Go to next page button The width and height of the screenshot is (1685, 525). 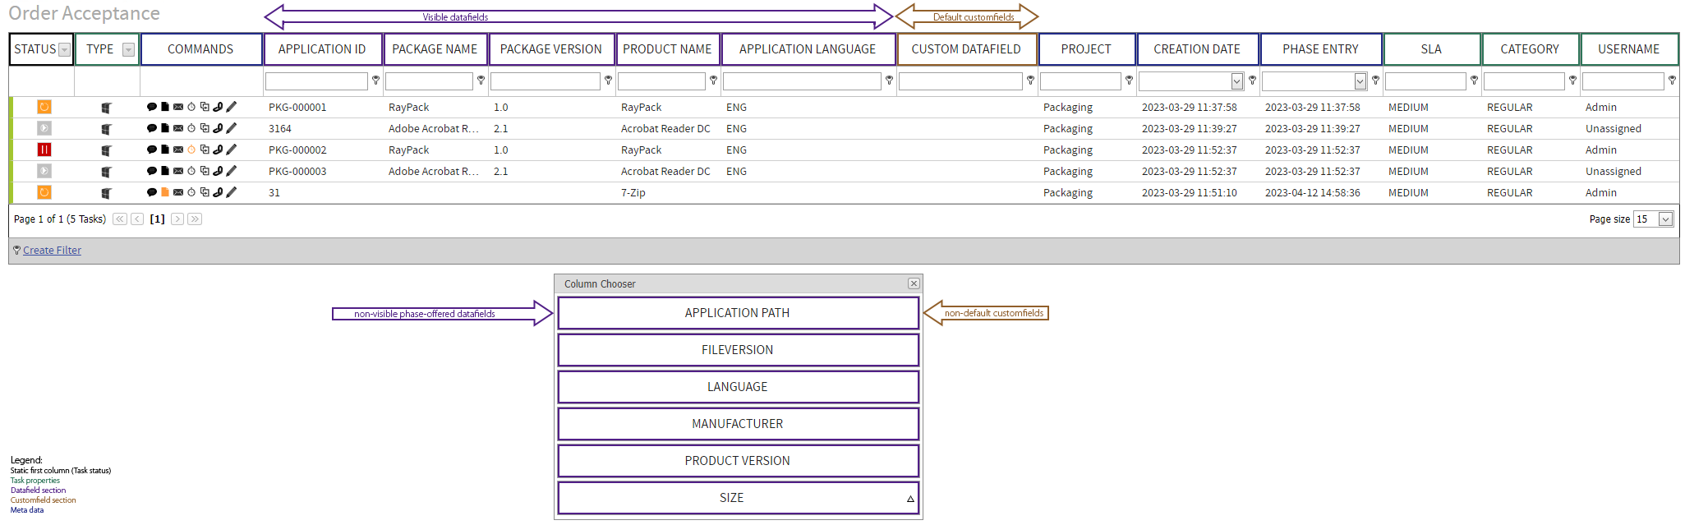click(x=177, y=219)
